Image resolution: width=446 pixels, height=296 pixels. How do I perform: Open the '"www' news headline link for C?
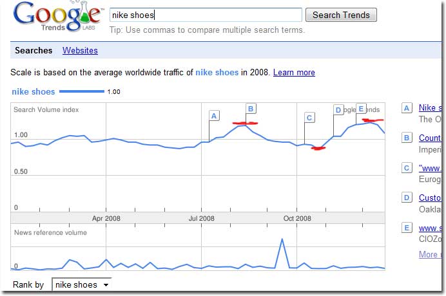pyautogui.click(x=430, y=168)
